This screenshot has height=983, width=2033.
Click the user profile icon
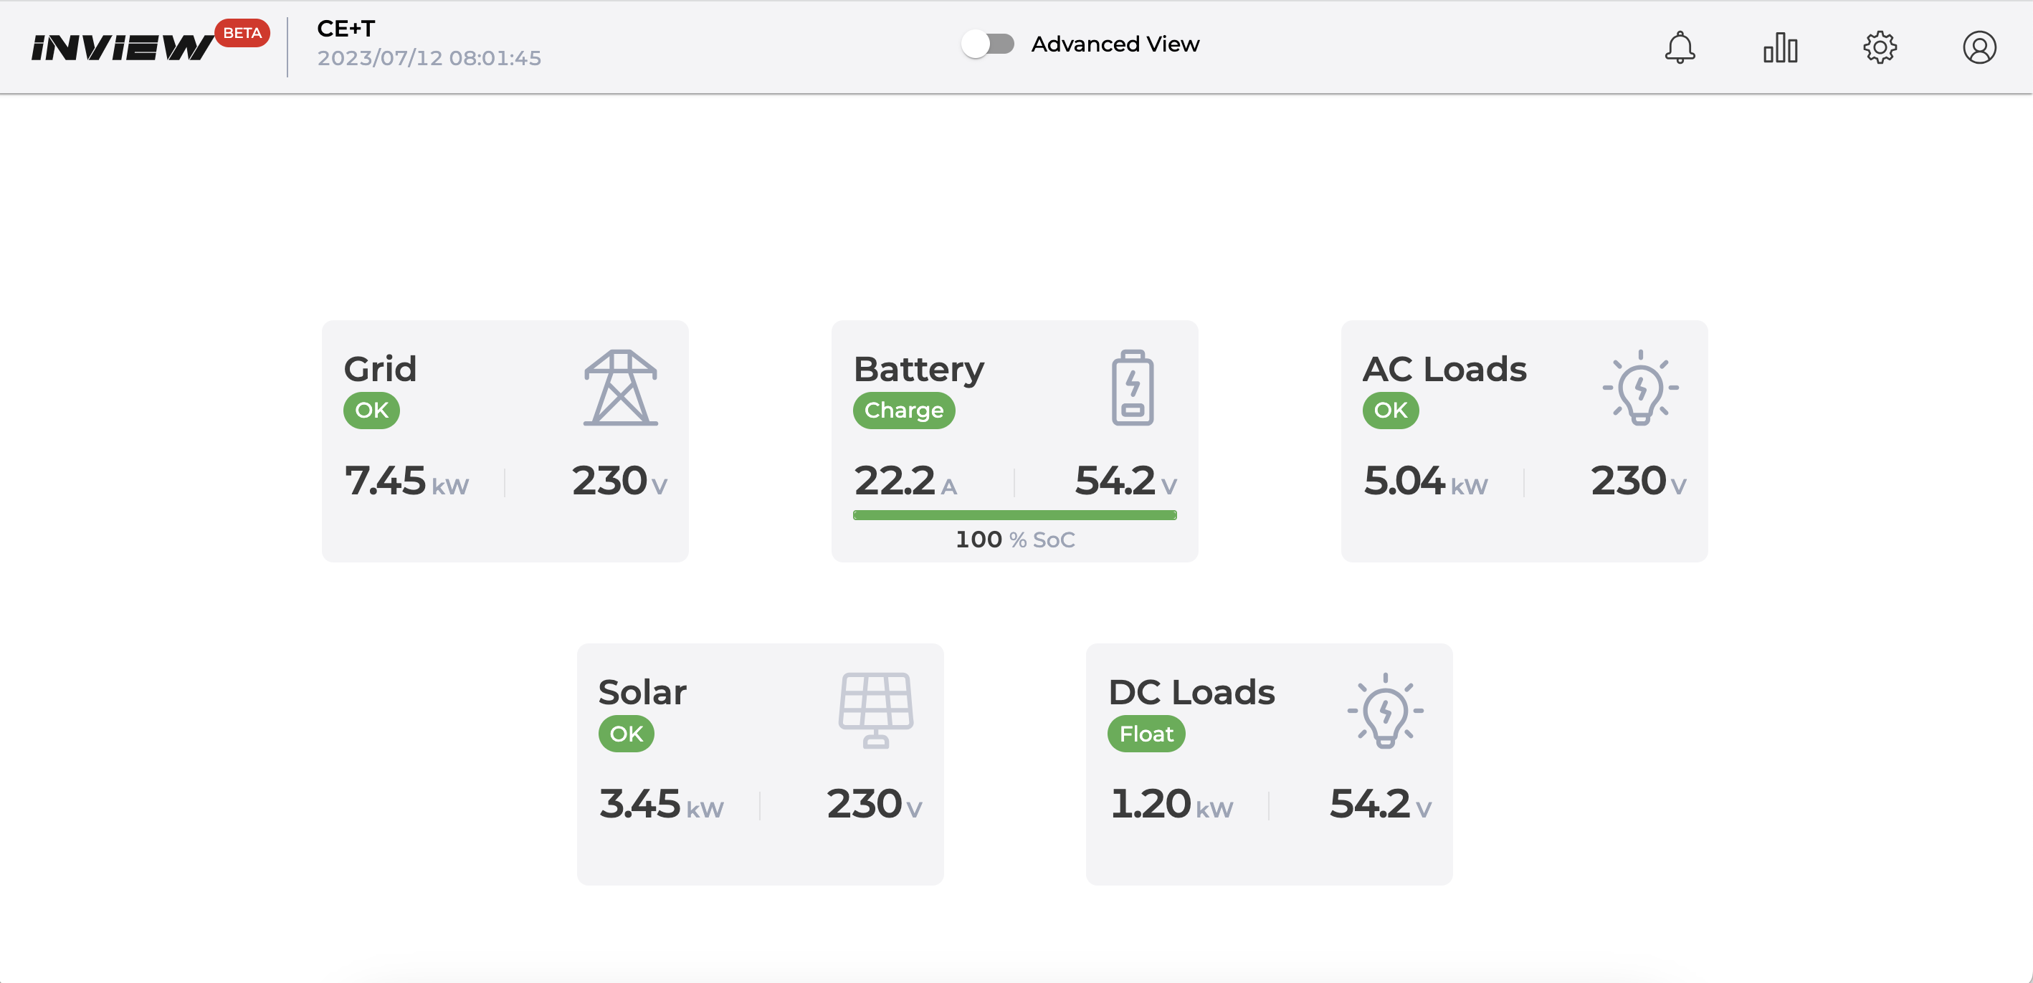click(1977, 45)
